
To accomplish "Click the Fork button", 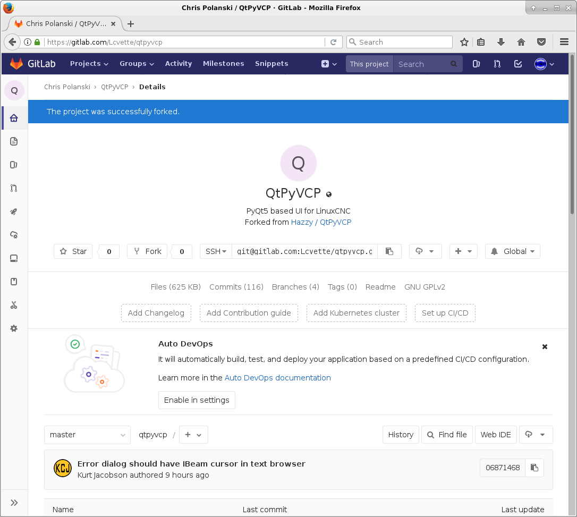I will click(x=147, y=251).
